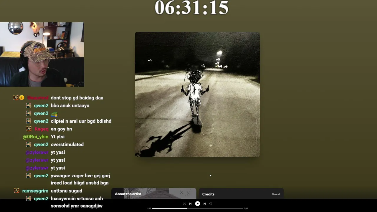Click the message 'cliptei n arai uur bgd bdishd'
Screen dimensions: 377x212
pyautogui.click(x=81, y=121)
